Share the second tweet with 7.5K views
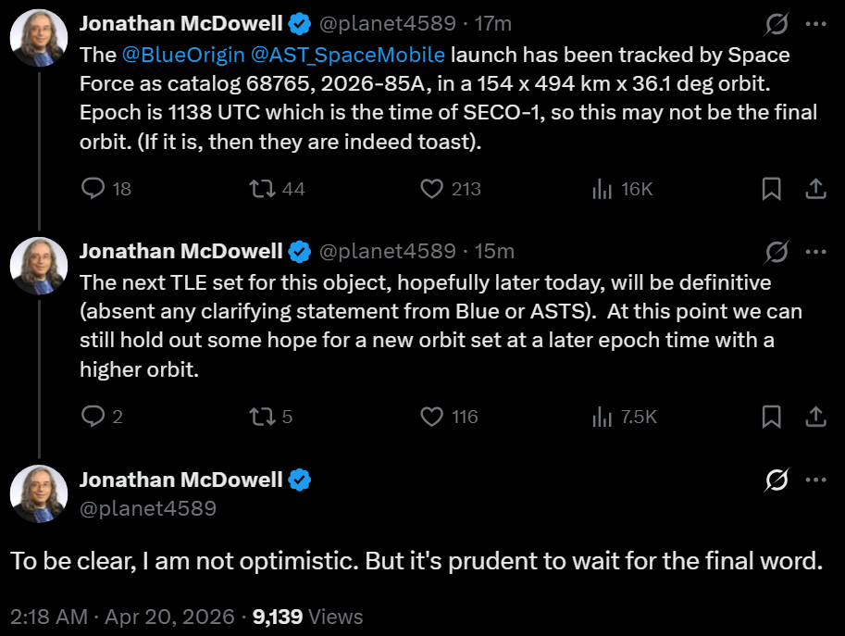The width and height of the screenshot is (845, 636). click(815, 417)
